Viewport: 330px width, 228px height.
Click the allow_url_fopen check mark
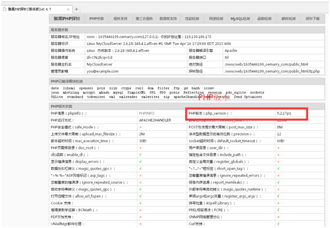tap(140, 196)
